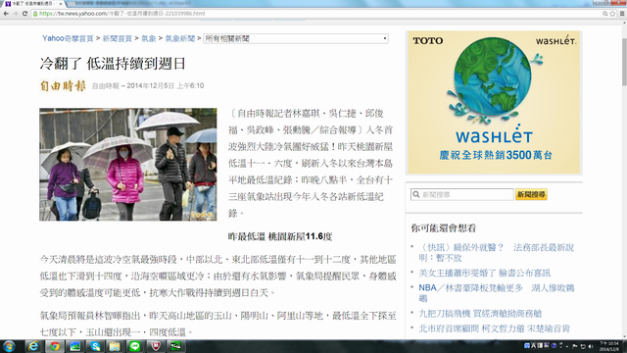Open the 氣象新聞 breadcrumb link
The width and height of the screenshot is (627, 353).
(x=180, y=38)
